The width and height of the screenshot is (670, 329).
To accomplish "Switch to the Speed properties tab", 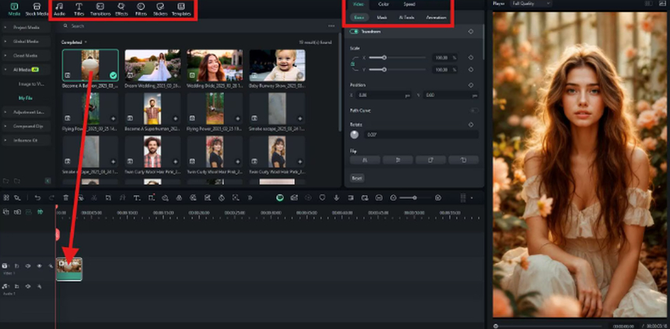I will [x=409, y=4].
